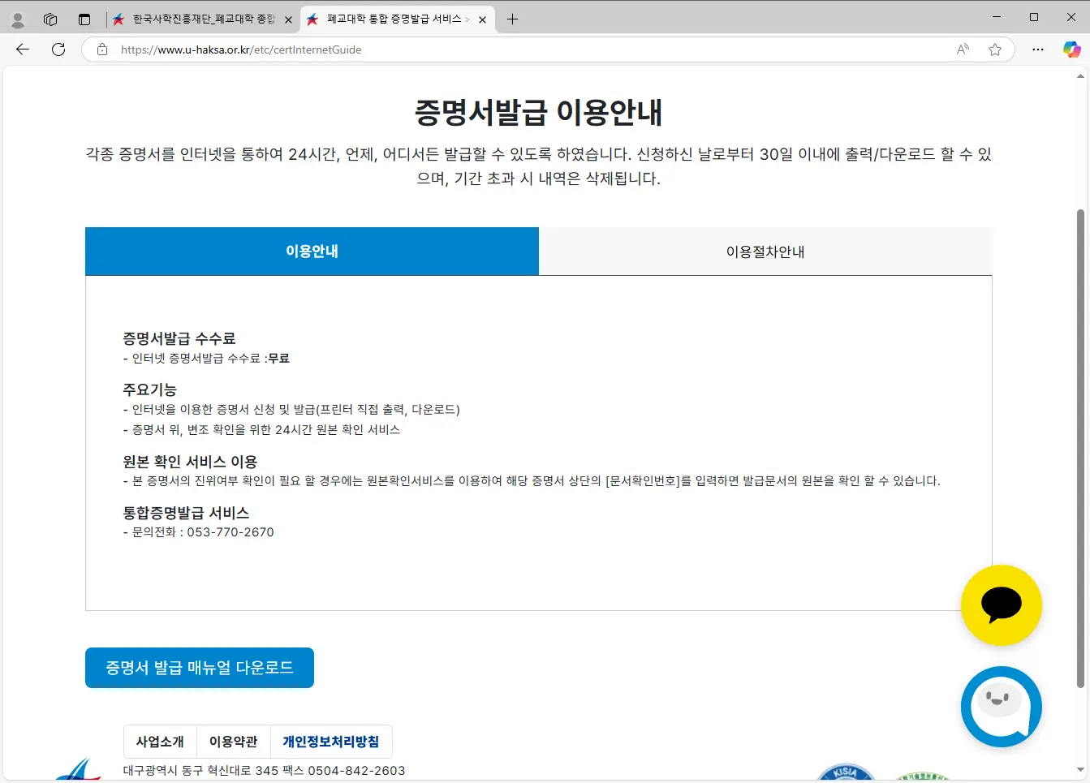Select the 이용안내 tab
1090x783 pixels.
(312, 252)
